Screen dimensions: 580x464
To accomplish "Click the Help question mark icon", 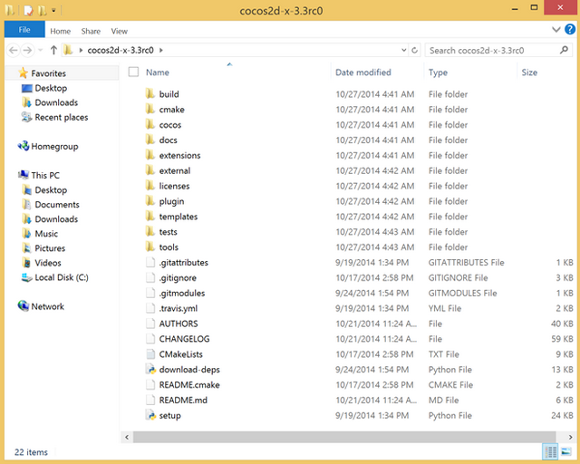I will [570, 29].
